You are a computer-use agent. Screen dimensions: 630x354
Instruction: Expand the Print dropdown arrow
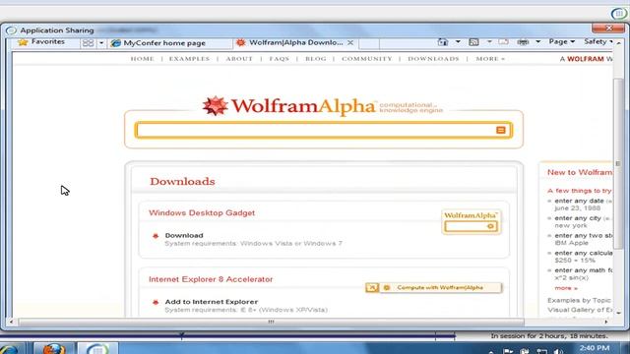point(537,41)
